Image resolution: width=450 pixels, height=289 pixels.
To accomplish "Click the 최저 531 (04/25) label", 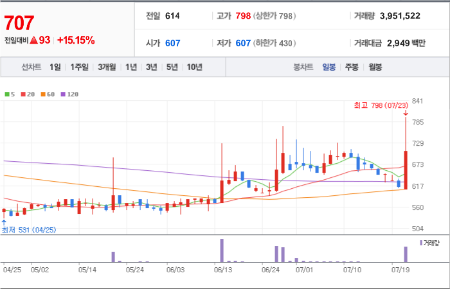I will pyautogui.click(x=29, y=230).
